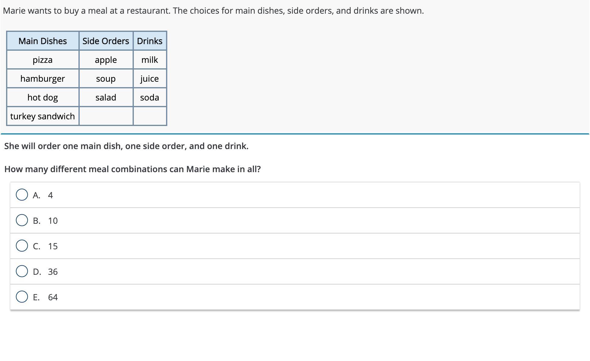This screenshot has height=361, width=590.
Task: Click the turkey sandwich table cell
Action: tap(43, 116)
